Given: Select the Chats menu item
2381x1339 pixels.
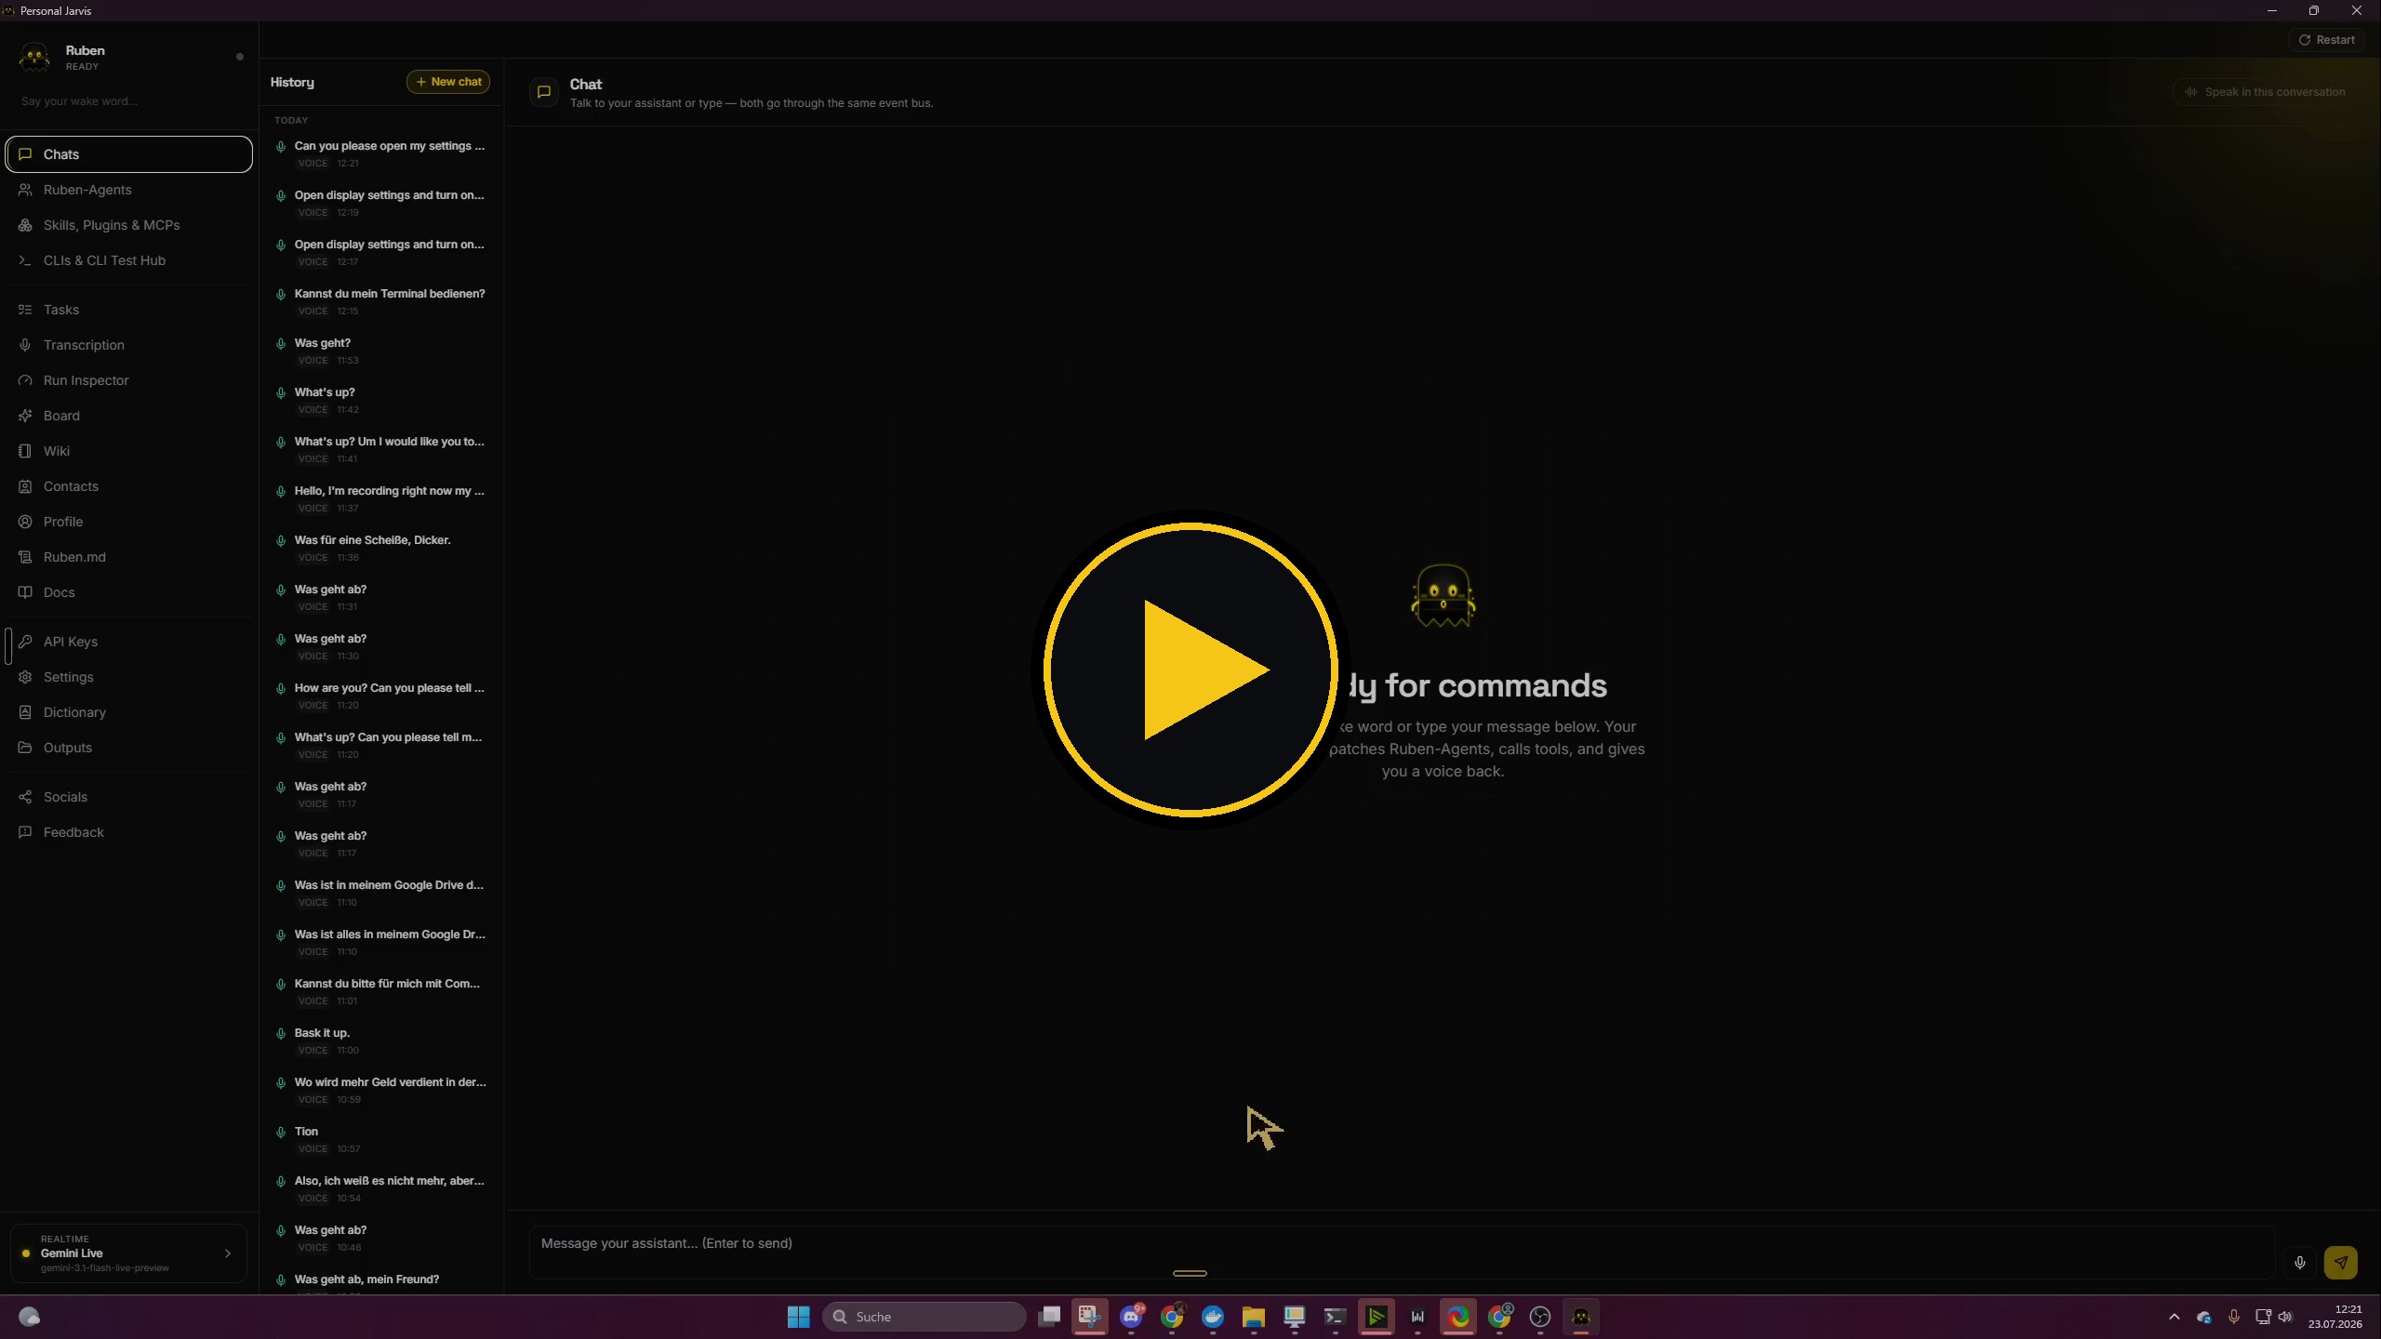Looking at the screenshot, I should (129, 154).
